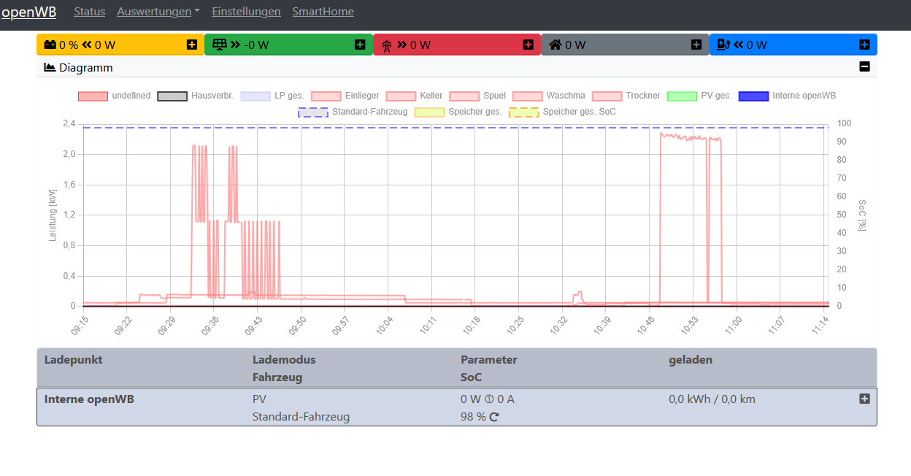
Task: Open the Auswertungen dropdown menu
Action: (158, 12)
